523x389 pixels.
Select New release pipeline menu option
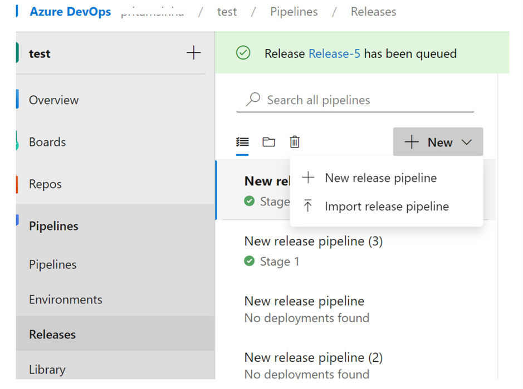381,178
